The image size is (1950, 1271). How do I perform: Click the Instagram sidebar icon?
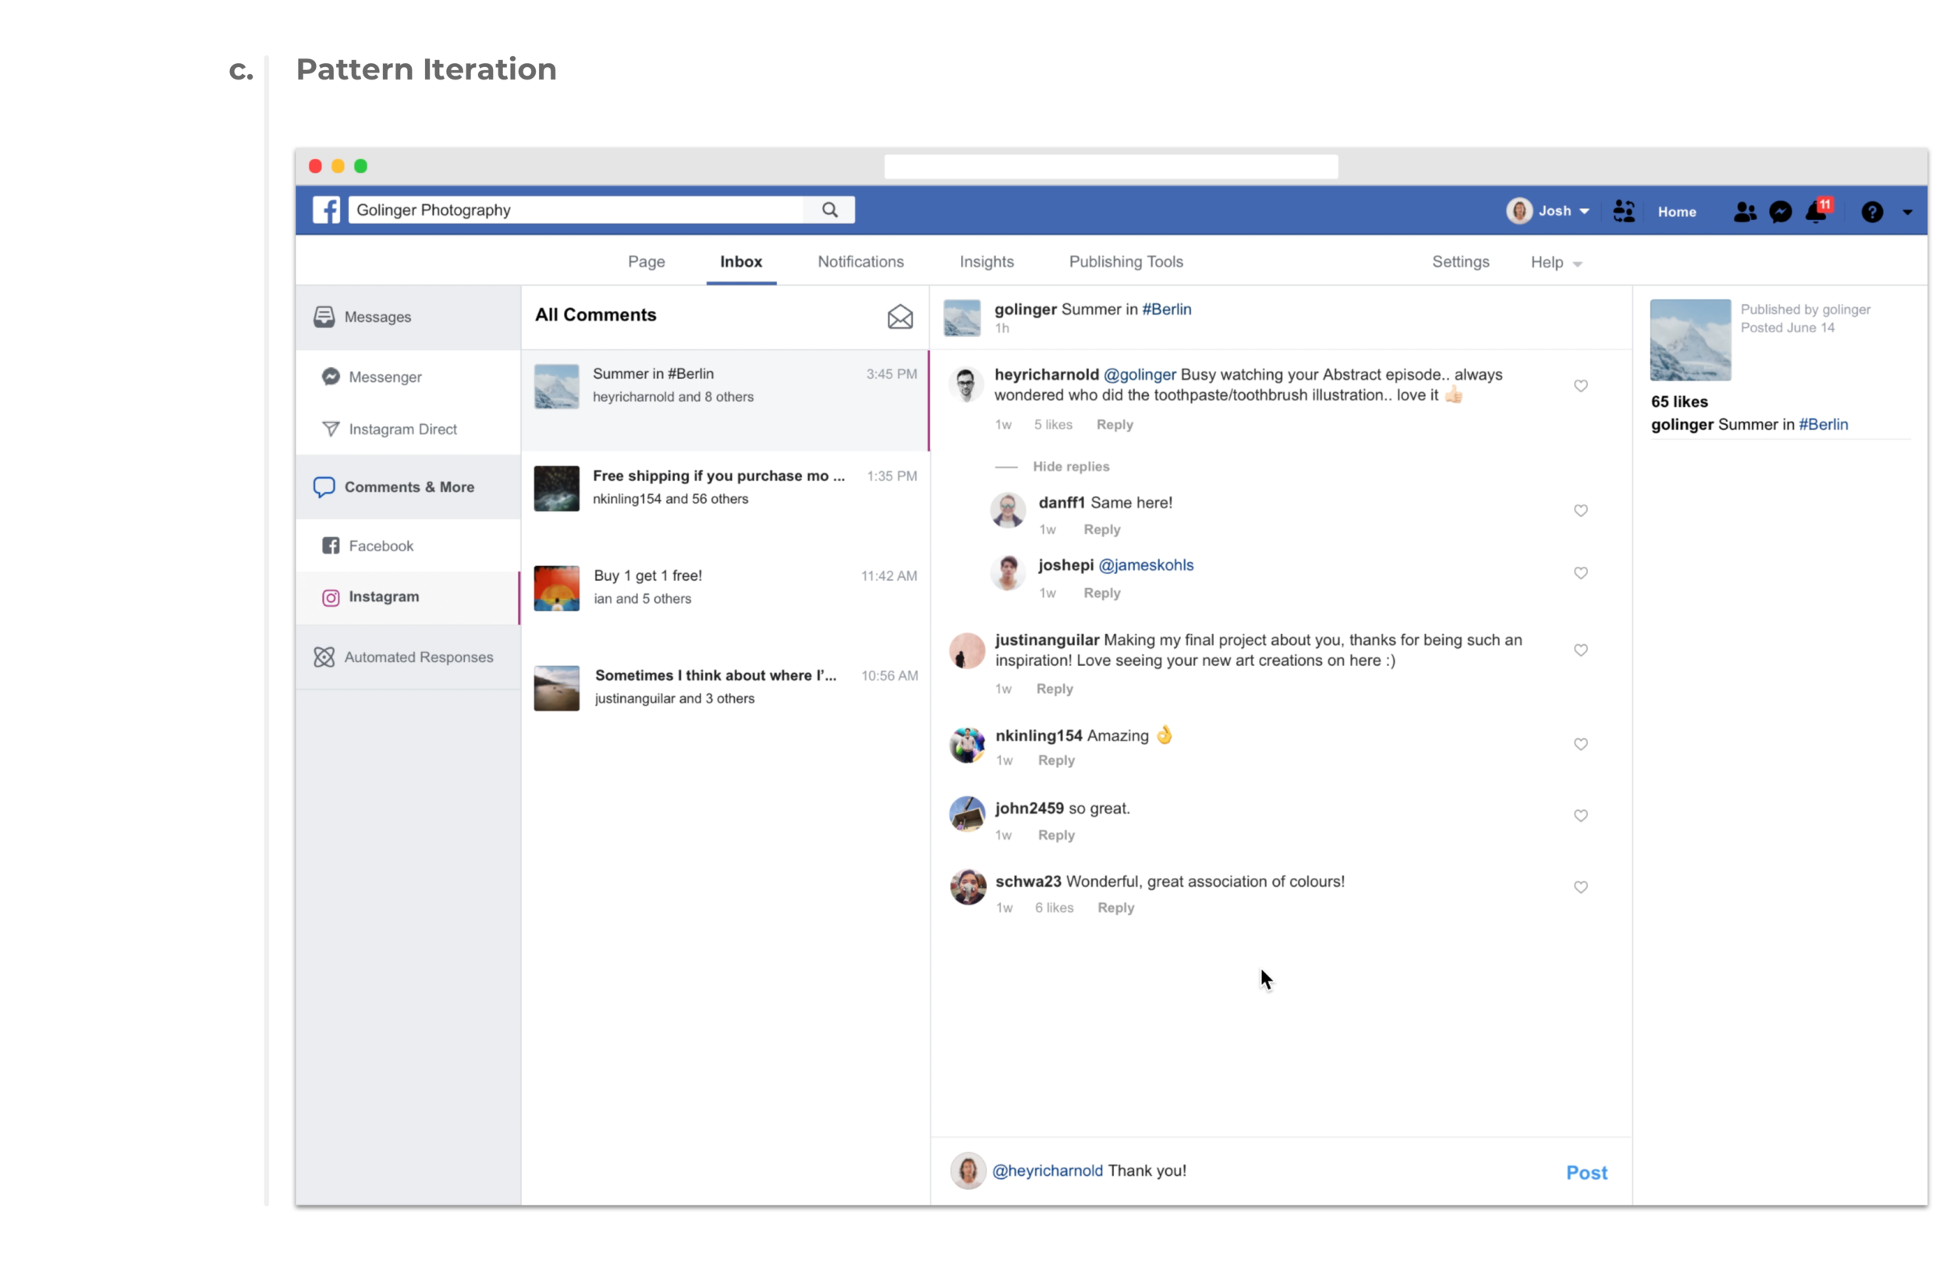click(330, 598)
